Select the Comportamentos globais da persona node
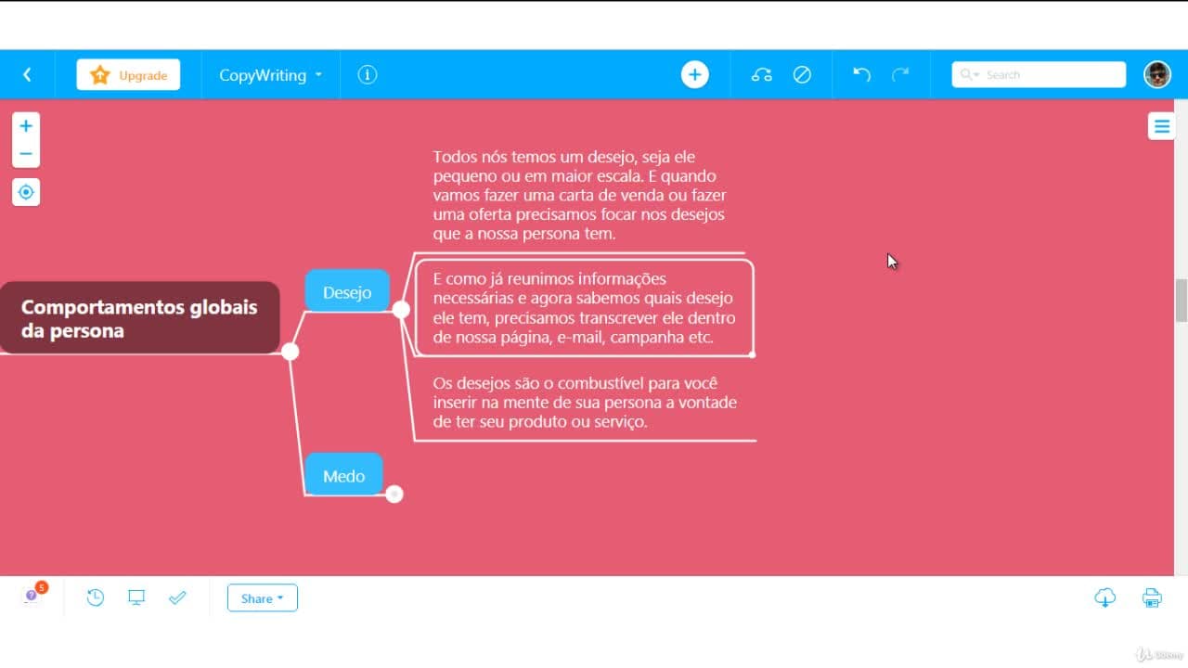The width and height of the screenshot is (1188, 668). click(139, 318)
